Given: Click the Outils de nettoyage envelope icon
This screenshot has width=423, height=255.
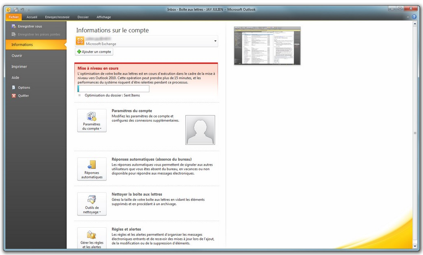Looking at the screenshot, I should click(92, 200).
